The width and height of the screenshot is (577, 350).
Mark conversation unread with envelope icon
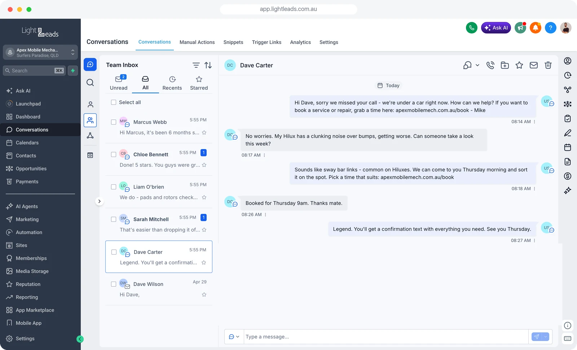(x=534, y=65)
